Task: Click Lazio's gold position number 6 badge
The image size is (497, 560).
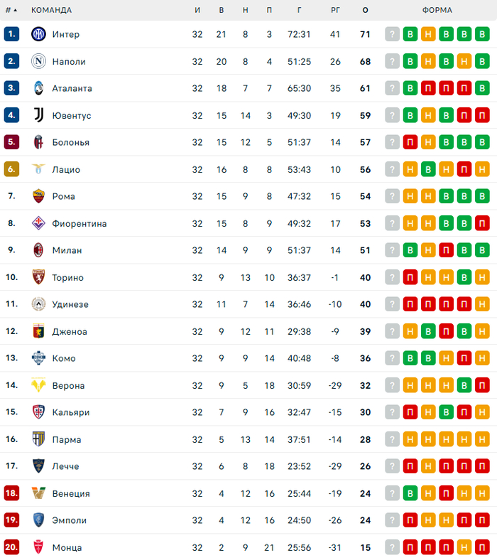Action: click(11, 169)
